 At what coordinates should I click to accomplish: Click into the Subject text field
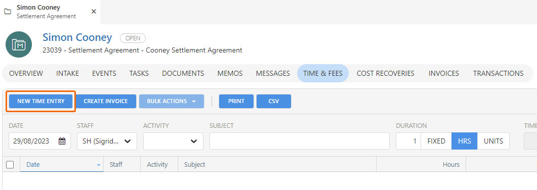299,141
